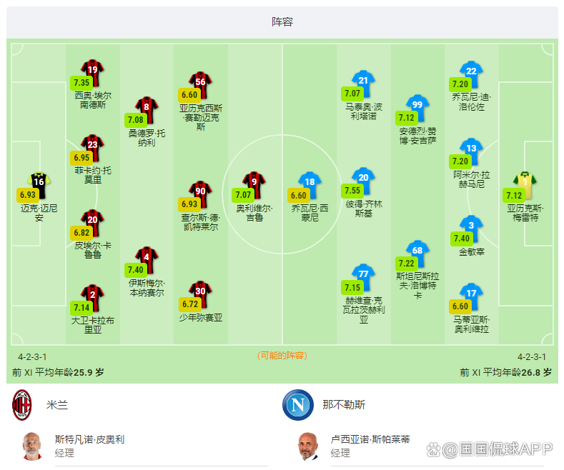
Task: Select Napoli jersey number 18
Action: [x=310, y=185]
